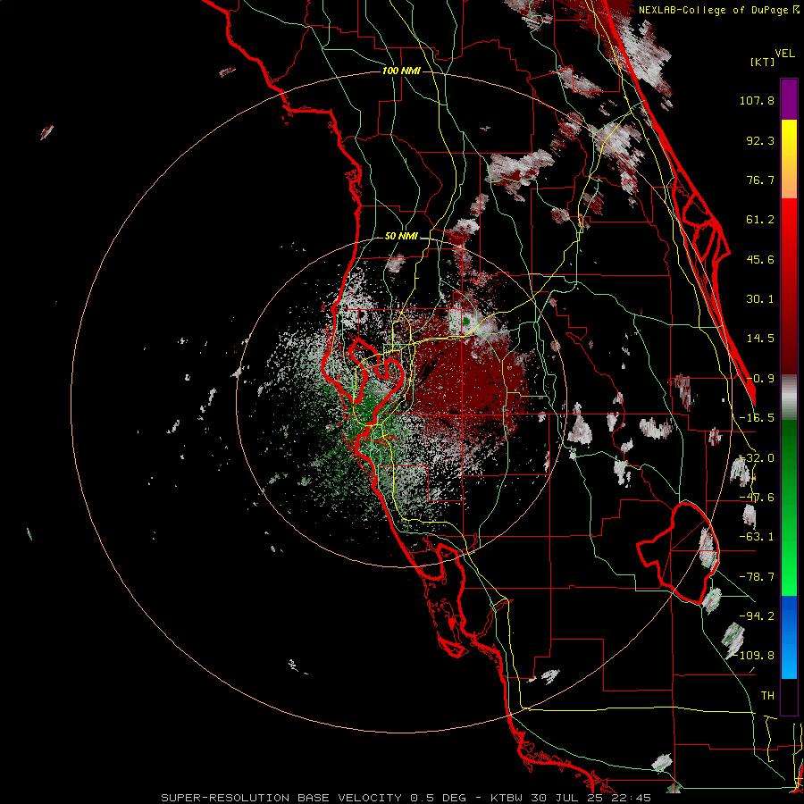Click the -94.2 legend value
This screenshot has width=804, height=804.
[x=757, y=616]
